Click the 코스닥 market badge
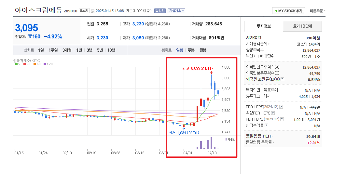The height and width of the screenshot is (174, 360). [x=84, y=10]
